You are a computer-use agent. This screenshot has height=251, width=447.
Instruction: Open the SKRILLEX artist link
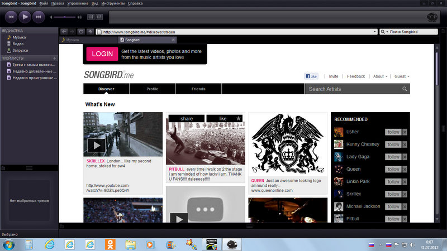click(96, 161)
